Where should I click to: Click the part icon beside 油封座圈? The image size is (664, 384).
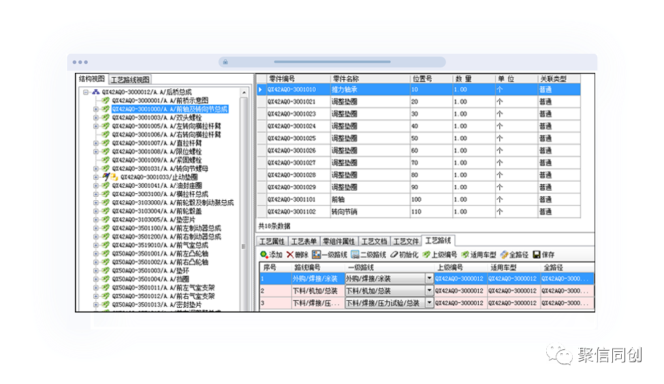(106, 185)
